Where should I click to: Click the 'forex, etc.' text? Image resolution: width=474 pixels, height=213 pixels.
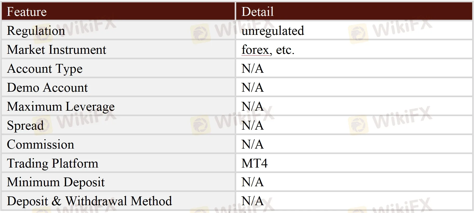pos(268,50)
